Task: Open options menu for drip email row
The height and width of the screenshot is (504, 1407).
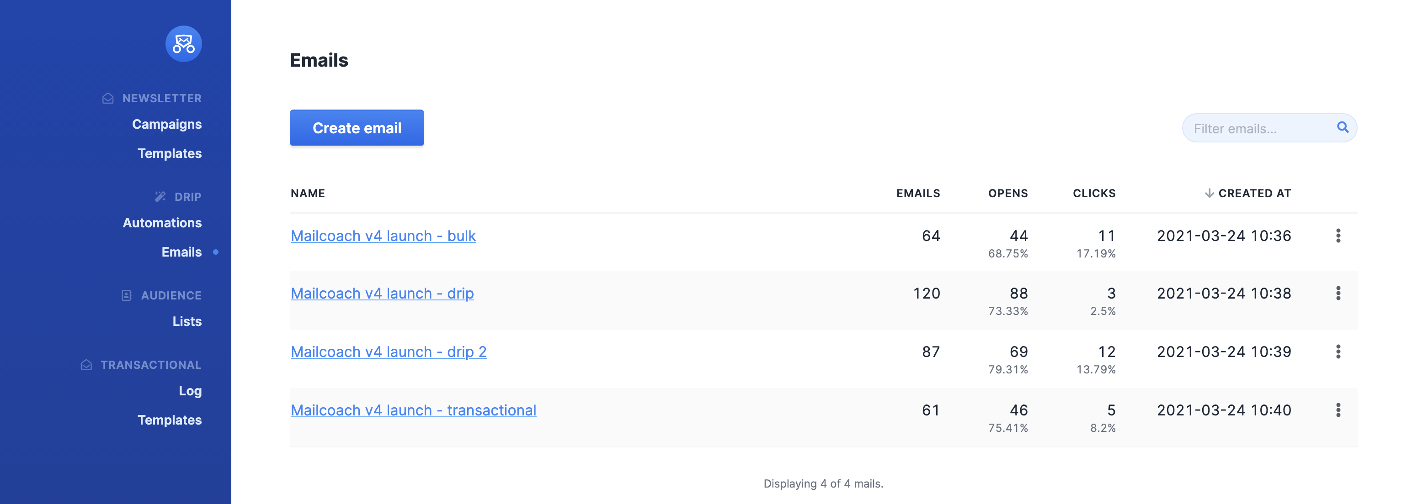Action: point(1338,294)
